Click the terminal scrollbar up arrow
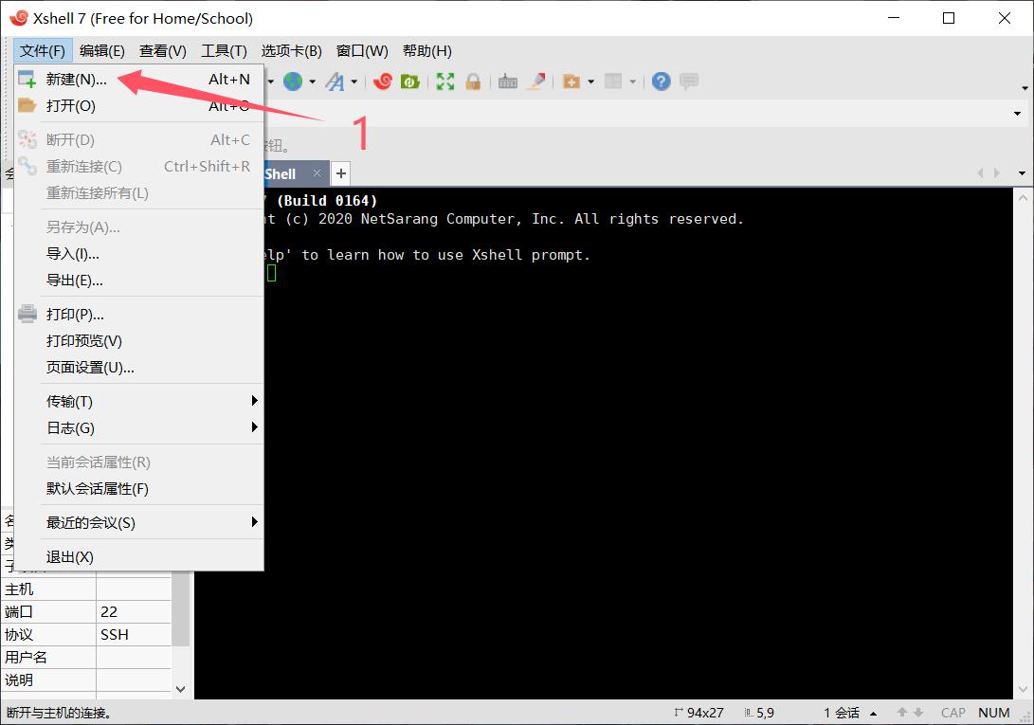This screenshot has height=725, width=1034. pos(1023,197)
